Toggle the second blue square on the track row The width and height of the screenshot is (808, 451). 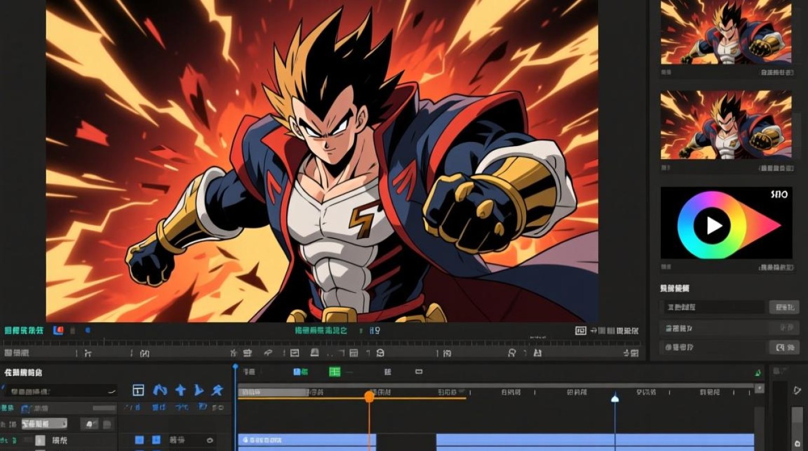(x=156, y=440)
